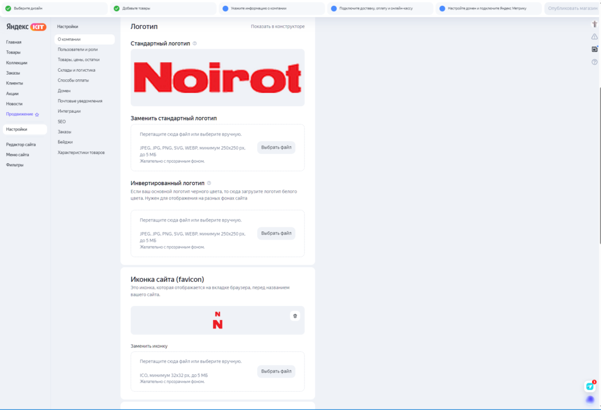Image resolution: width=601 pixels, height=410 pixels.
Task: Open 'SEO' settings
Action: click(x=62, y=122)
